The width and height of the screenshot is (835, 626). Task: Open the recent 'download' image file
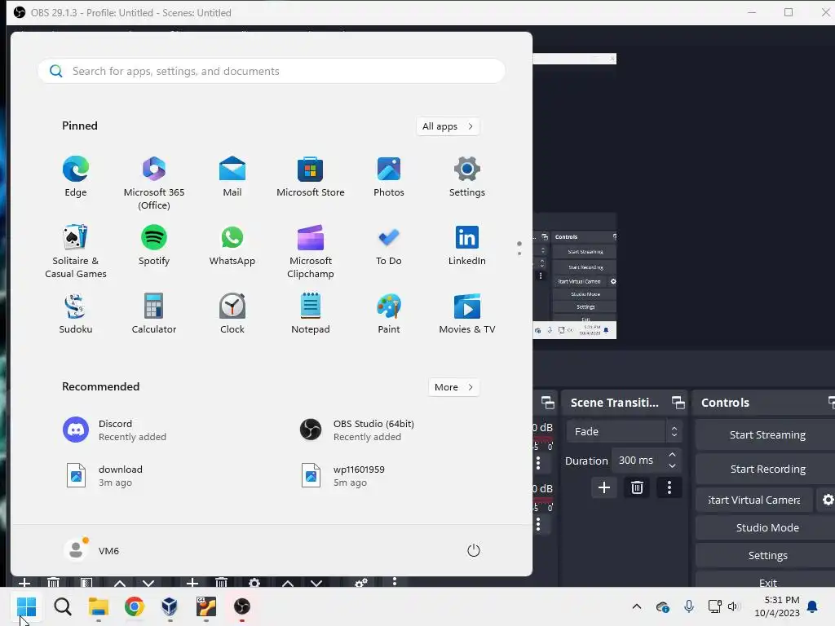tap(104, 476)
